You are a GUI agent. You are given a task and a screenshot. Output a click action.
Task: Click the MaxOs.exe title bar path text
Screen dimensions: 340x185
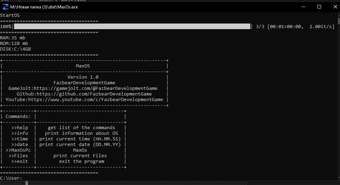(44, 7)
